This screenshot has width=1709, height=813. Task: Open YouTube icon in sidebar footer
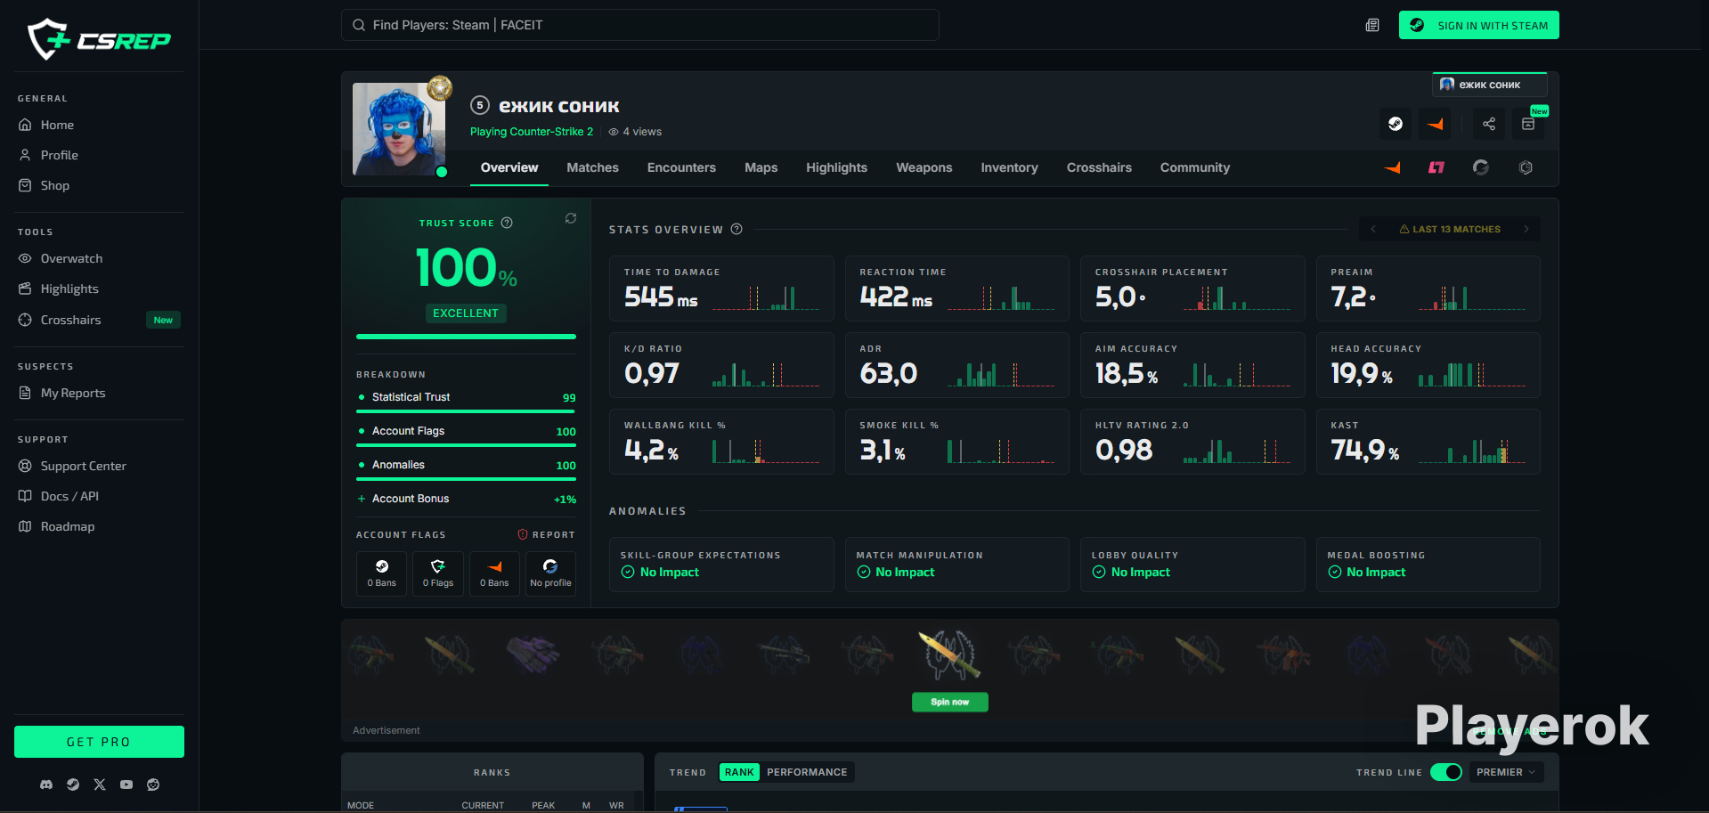(126, 785)
